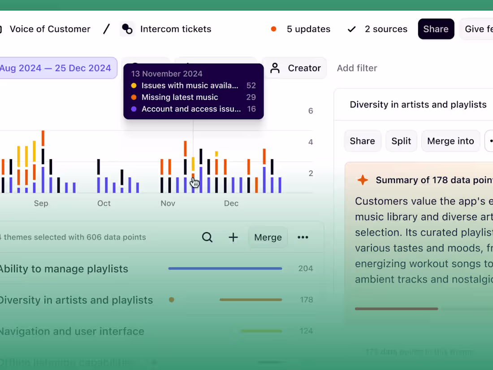Click the orange sparkle summary icon
Viewport: 493px width, 370px height.
[x=363, y=180]
